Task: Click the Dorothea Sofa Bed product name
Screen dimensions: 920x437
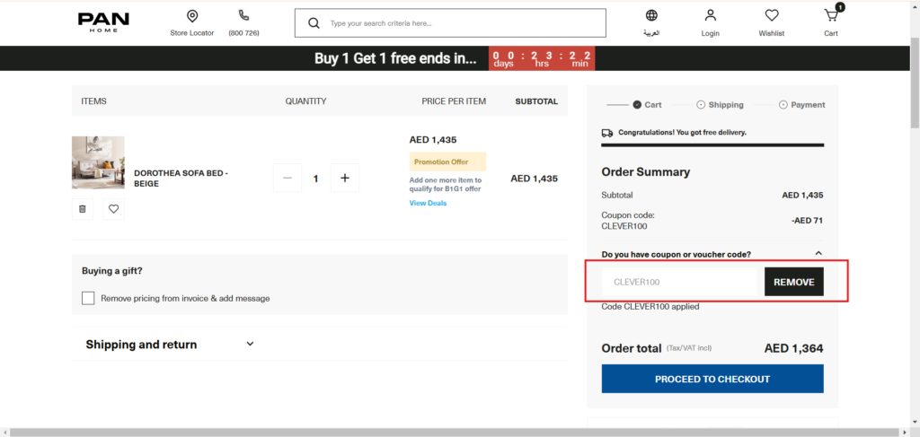Action: [x=181, y=179]
